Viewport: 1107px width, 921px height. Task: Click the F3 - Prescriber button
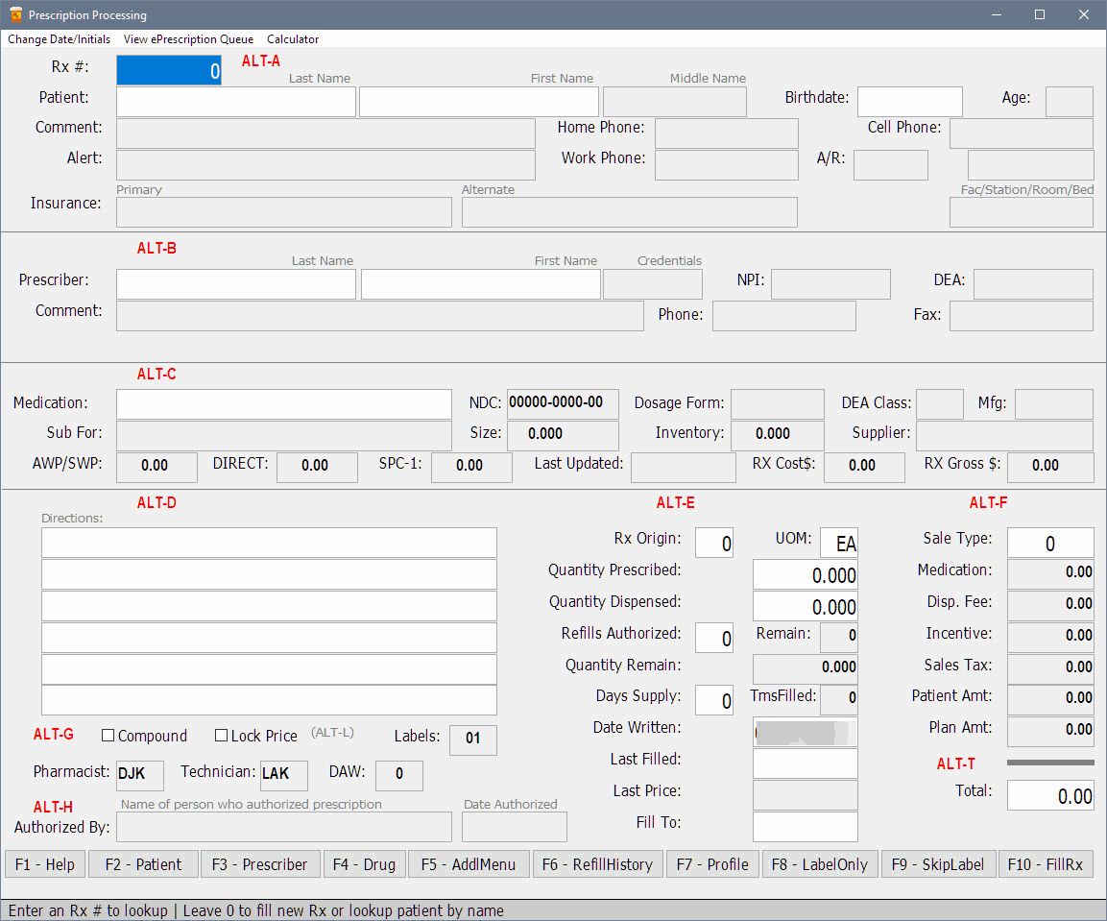[x=260, y=863]
